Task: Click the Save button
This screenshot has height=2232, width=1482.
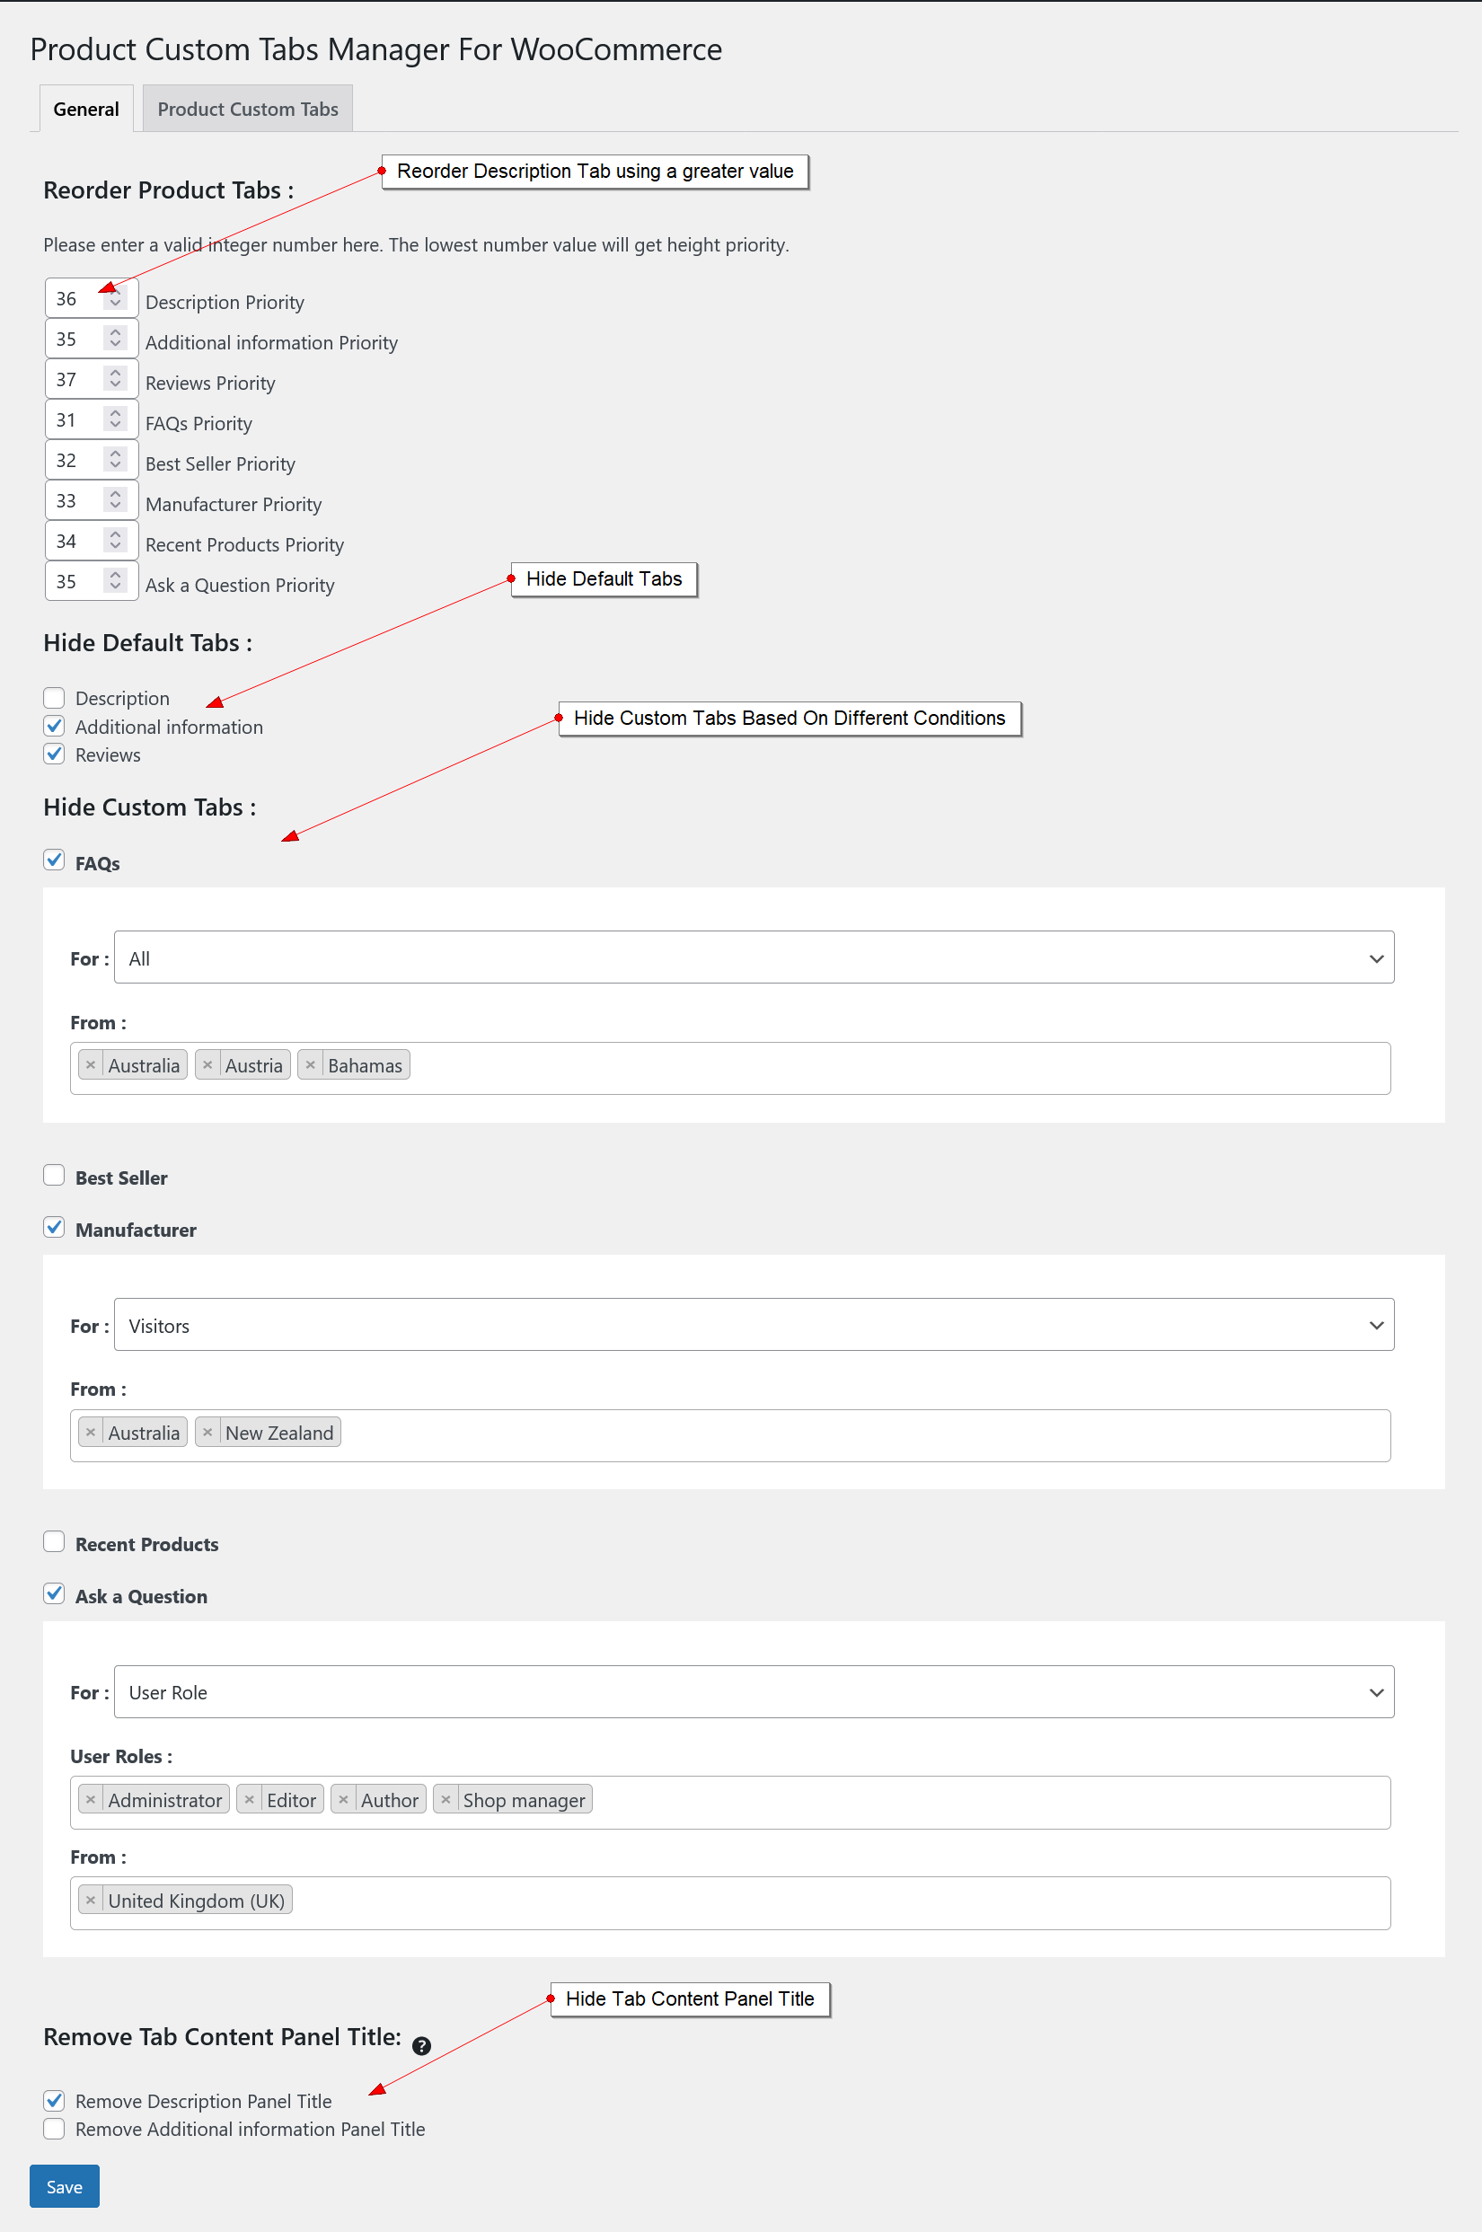Action: pos(65,2185)
